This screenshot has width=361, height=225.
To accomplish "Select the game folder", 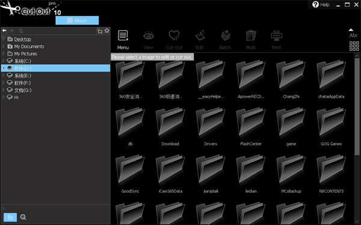I will point(291,127).
